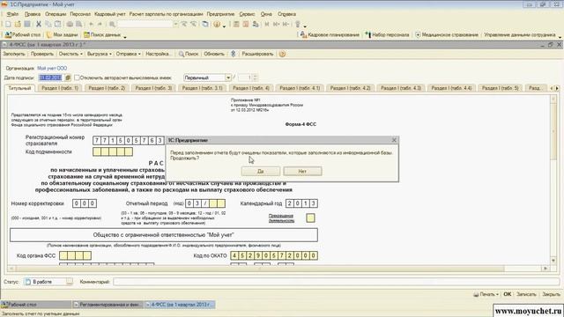Open the Мой учет ООО organization link

52,69
